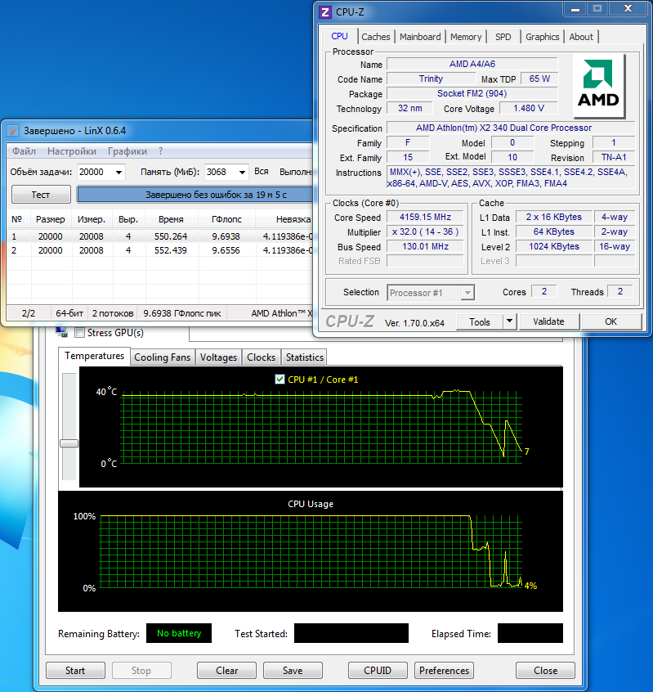Open the Processor #1 selection dropdown
This screenshot has height=692, width=653.
click(x=467, y=293)
